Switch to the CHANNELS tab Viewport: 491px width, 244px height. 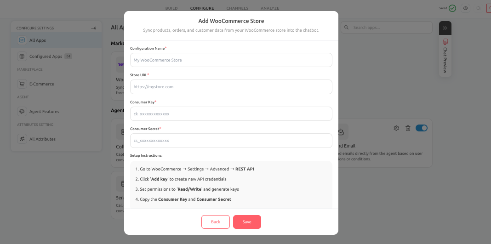(x=237, y=8)
